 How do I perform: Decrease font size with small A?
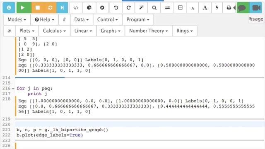[x=193, y=8]
